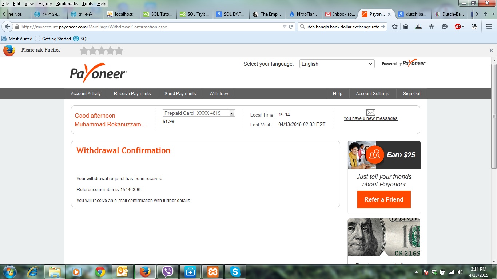This screenshot has height=279, width=497.
Task: Click the Windows Start button
Action: pyautogui.click(x=9, y=272)
